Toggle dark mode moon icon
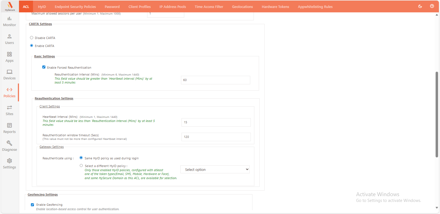This screenshot has width=440, height=214. tap(420, 6)
